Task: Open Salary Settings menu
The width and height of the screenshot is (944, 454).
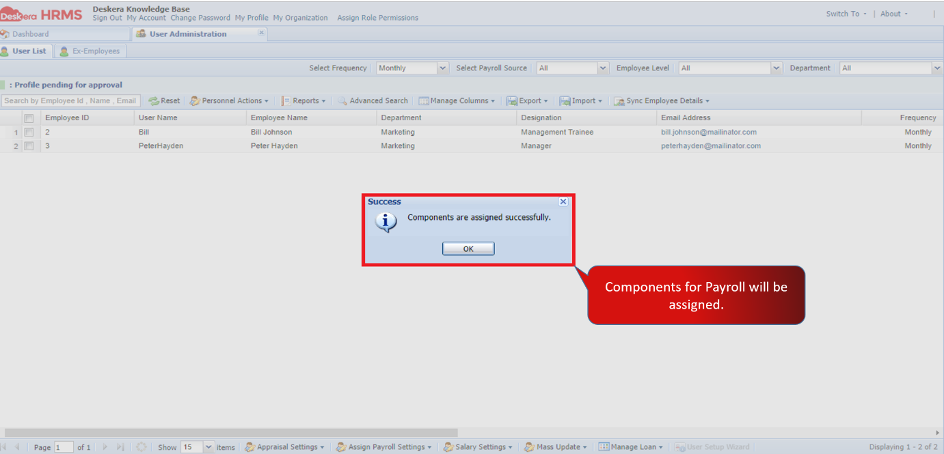Action: click(x=478, y=447)
